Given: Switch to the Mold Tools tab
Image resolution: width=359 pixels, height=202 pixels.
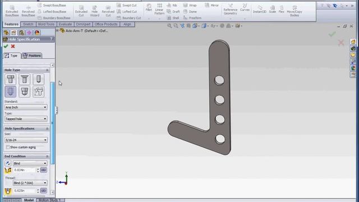Looking at the screenshot, I should [x=46, y=24].
